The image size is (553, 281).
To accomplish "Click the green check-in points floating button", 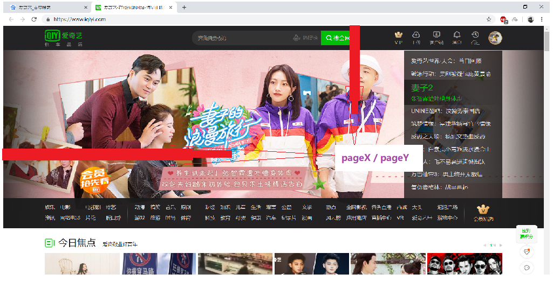I will coord(526,234).
